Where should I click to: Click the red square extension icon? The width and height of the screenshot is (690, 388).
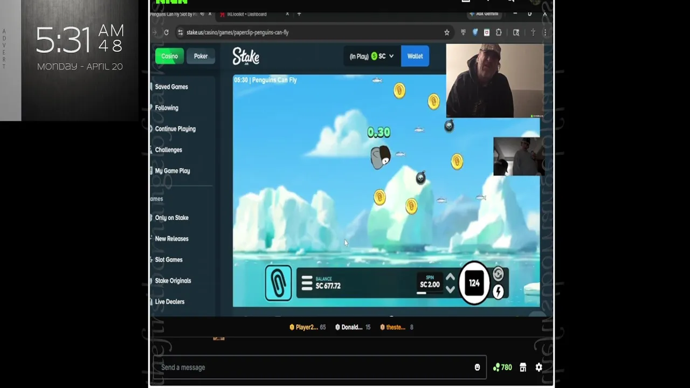[487, 32]
